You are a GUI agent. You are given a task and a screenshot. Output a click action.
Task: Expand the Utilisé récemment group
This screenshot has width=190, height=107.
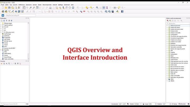point(167,26)
